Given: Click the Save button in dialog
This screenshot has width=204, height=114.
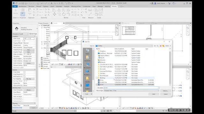Looking at the screenshot, I should click(154, 94).
